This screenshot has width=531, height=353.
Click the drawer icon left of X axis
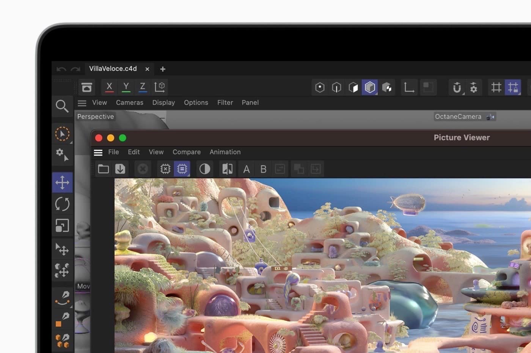tap(87, 87)
